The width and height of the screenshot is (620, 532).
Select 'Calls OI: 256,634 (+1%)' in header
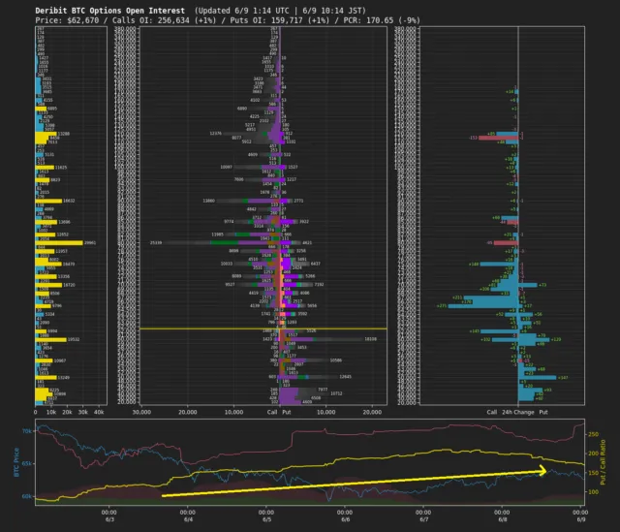click(164, 20)
